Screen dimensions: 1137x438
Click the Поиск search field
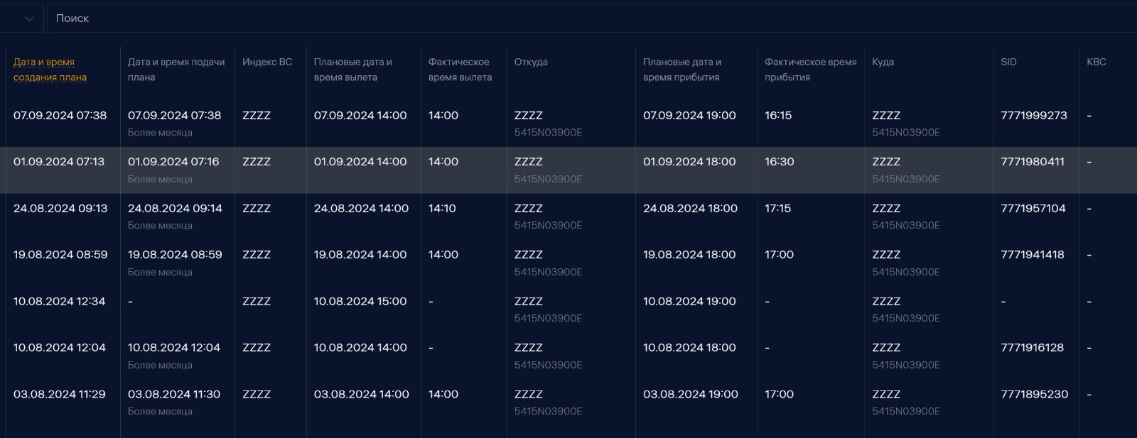[591, 18]
